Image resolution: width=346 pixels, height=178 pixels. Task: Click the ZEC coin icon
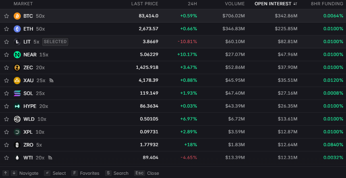click(x=17, y=68)
